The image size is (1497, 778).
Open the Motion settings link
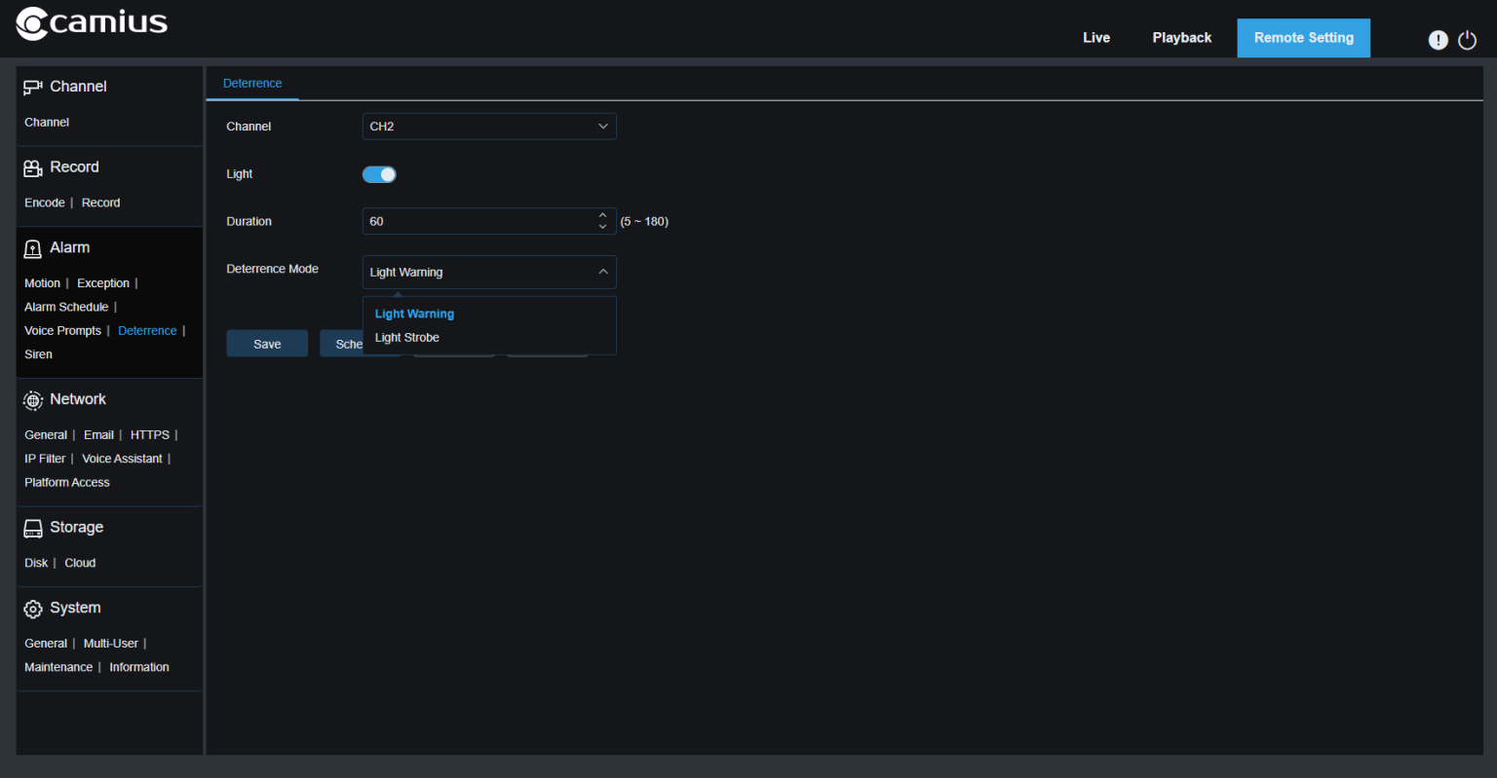42,283
